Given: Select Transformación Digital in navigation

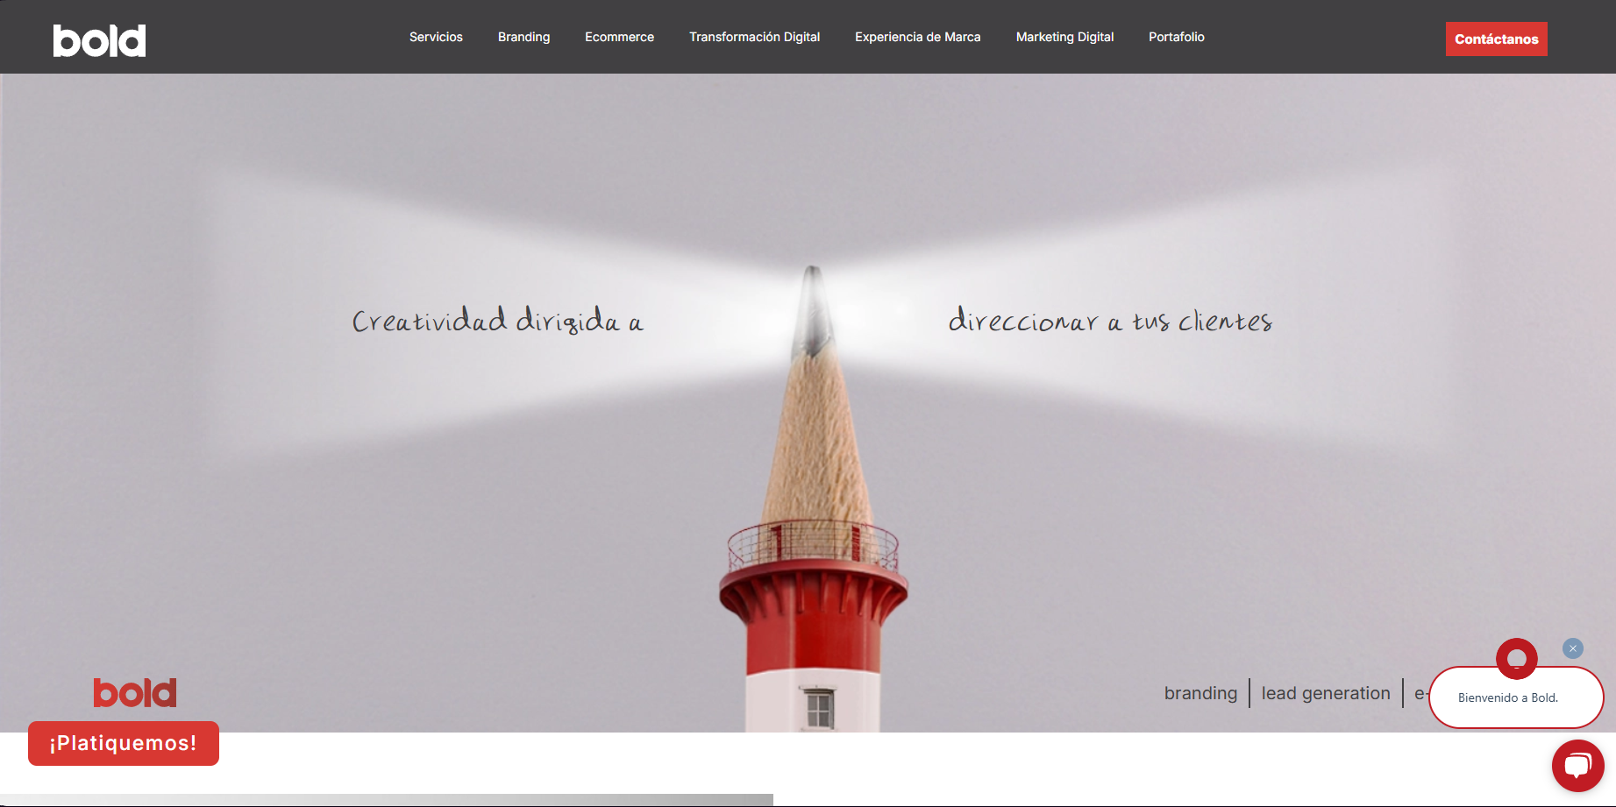Looking at the screenshot, I should click(754, 37).
